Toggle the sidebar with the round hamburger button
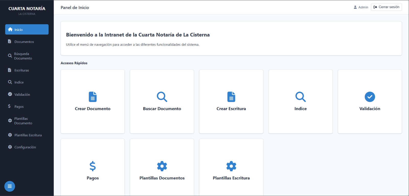Image resolution: width=409 pixels, height=196 pixels. [10, 186]
